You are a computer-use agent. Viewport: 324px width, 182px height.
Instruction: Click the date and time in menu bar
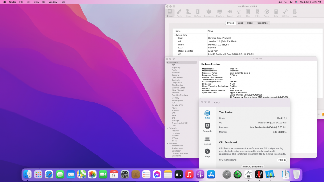[310, 2]
